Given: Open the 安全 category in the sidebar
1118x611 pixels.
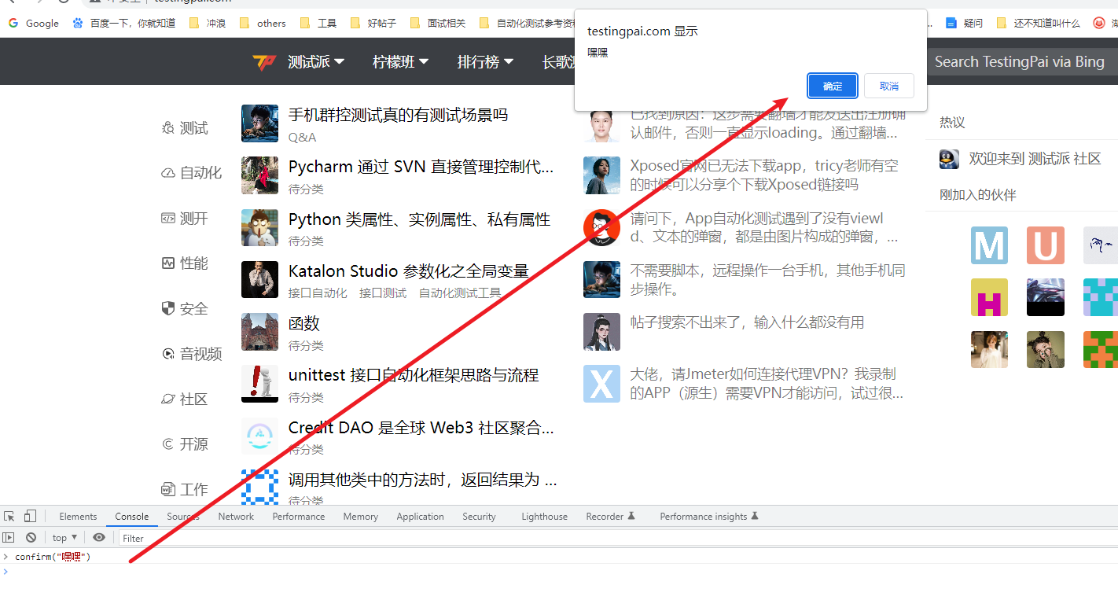Looking at the screenshot, I should coord(185,309).
